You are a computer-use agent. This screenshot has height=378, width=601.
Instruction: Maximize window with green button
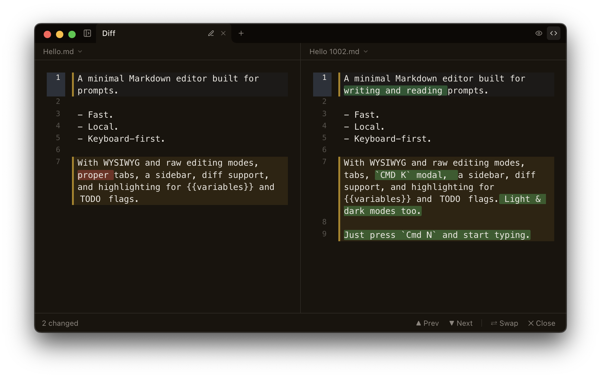click(72, 34)
